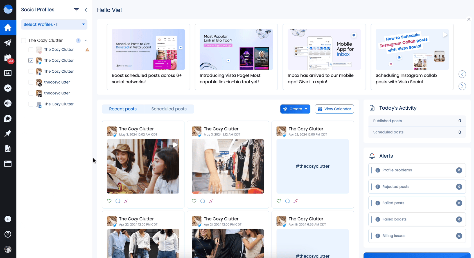Click the Vista Social logo

[x=8, y=9]
